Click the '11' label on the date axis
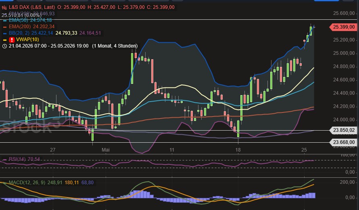Screen dimensions: 359x210 (x=172, y=150)
